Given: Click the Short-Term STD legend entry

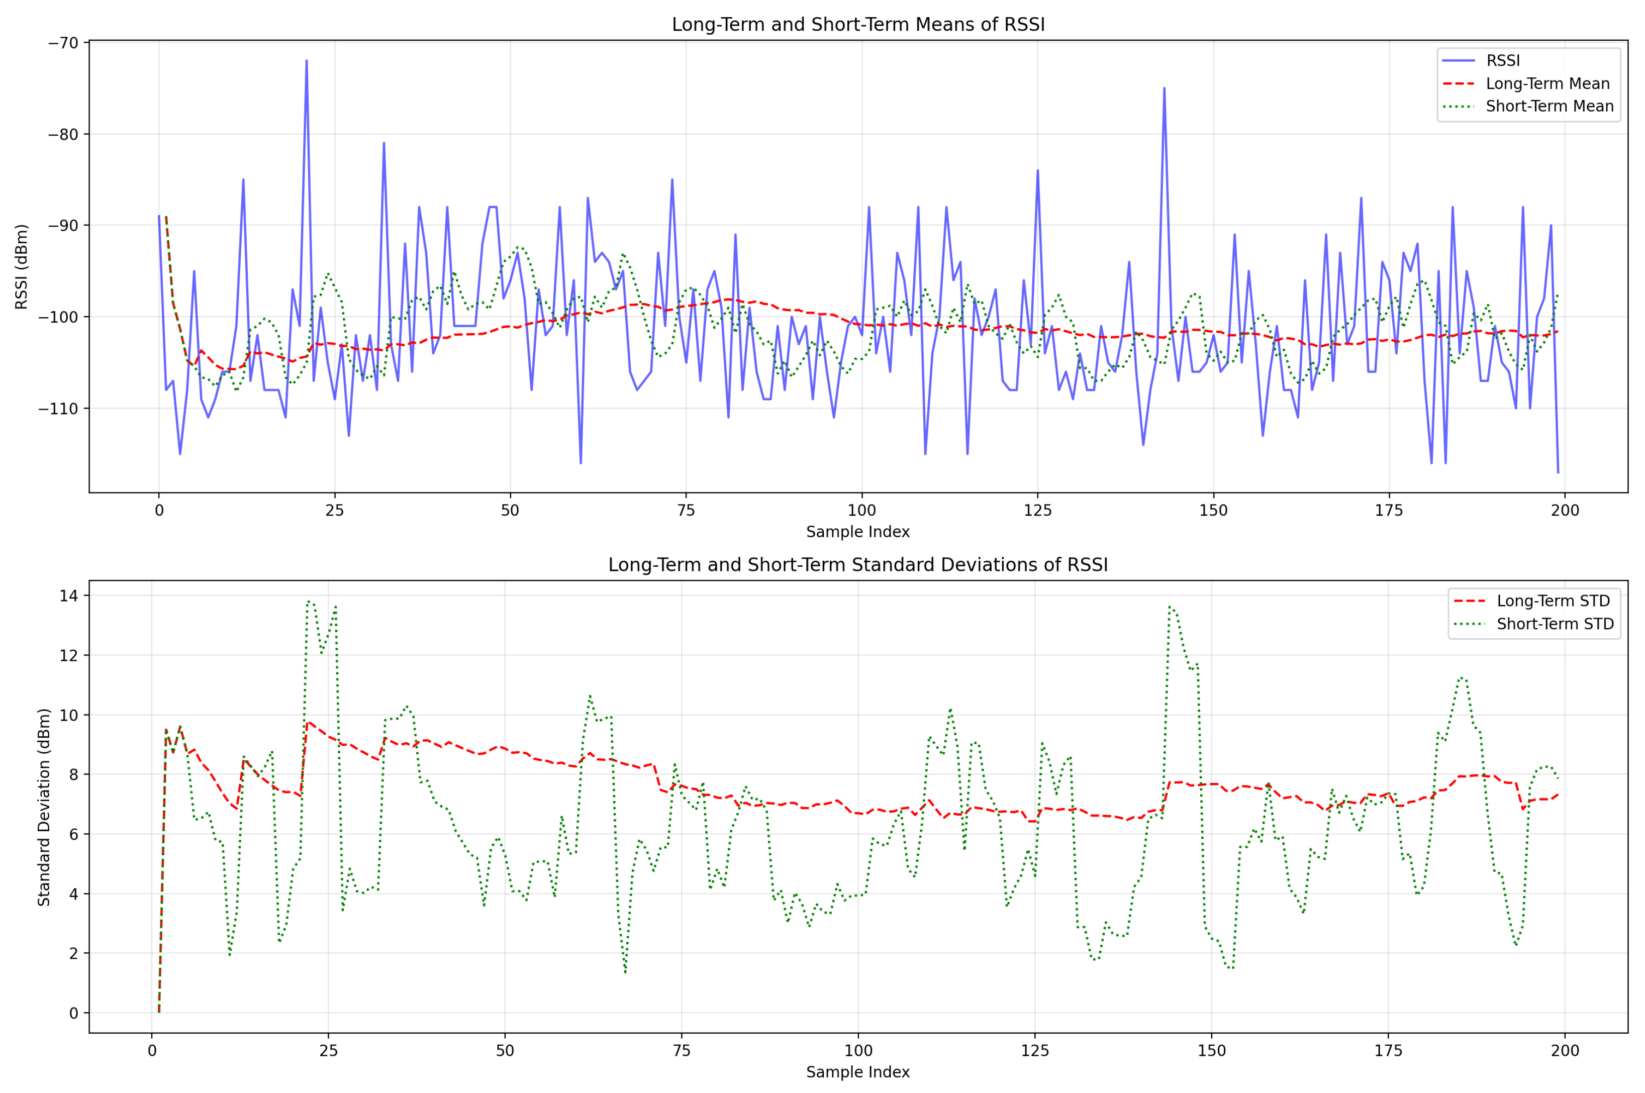Looking at the screenshot, I should pos(1555,624).
